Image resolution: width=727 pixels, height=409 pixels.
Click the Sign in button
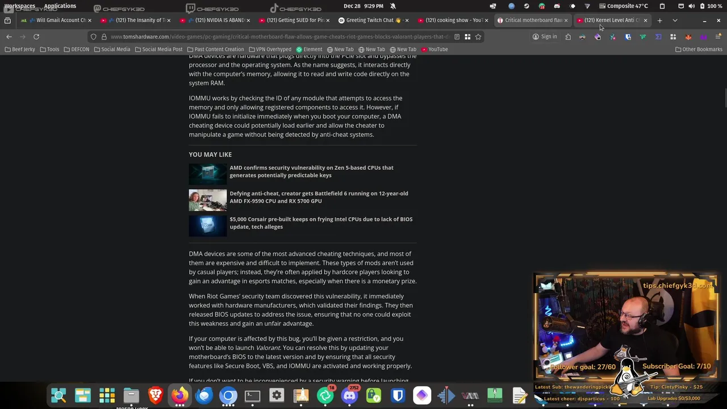click(544, 37)
